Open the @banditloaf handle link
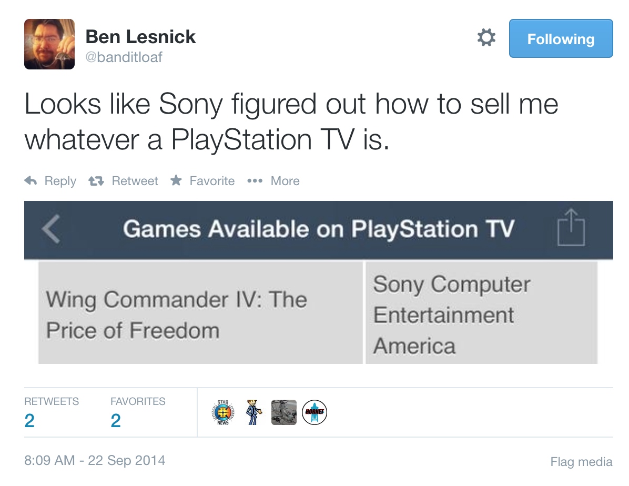The height and width of the screenshot is (486, 629). point(124,57)
